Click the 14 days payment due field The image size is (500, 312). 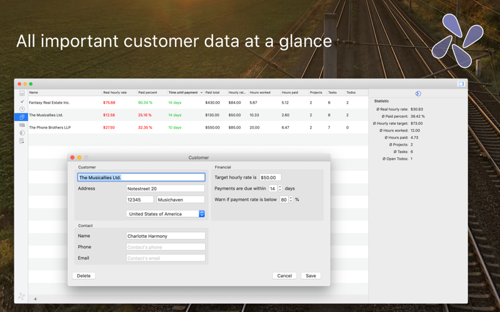273,188
